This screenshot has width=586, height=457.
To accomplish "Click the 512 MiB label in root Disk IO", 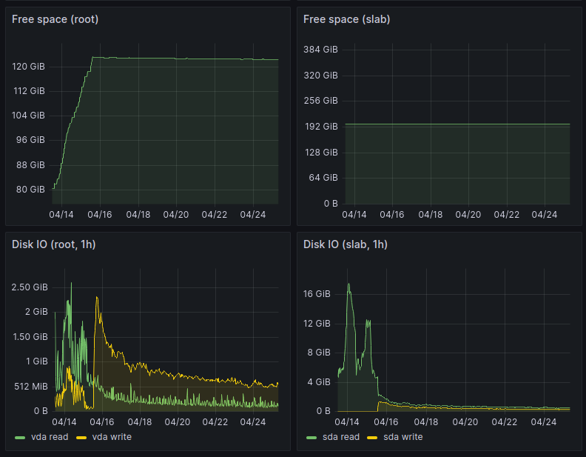I will (31, 387).
